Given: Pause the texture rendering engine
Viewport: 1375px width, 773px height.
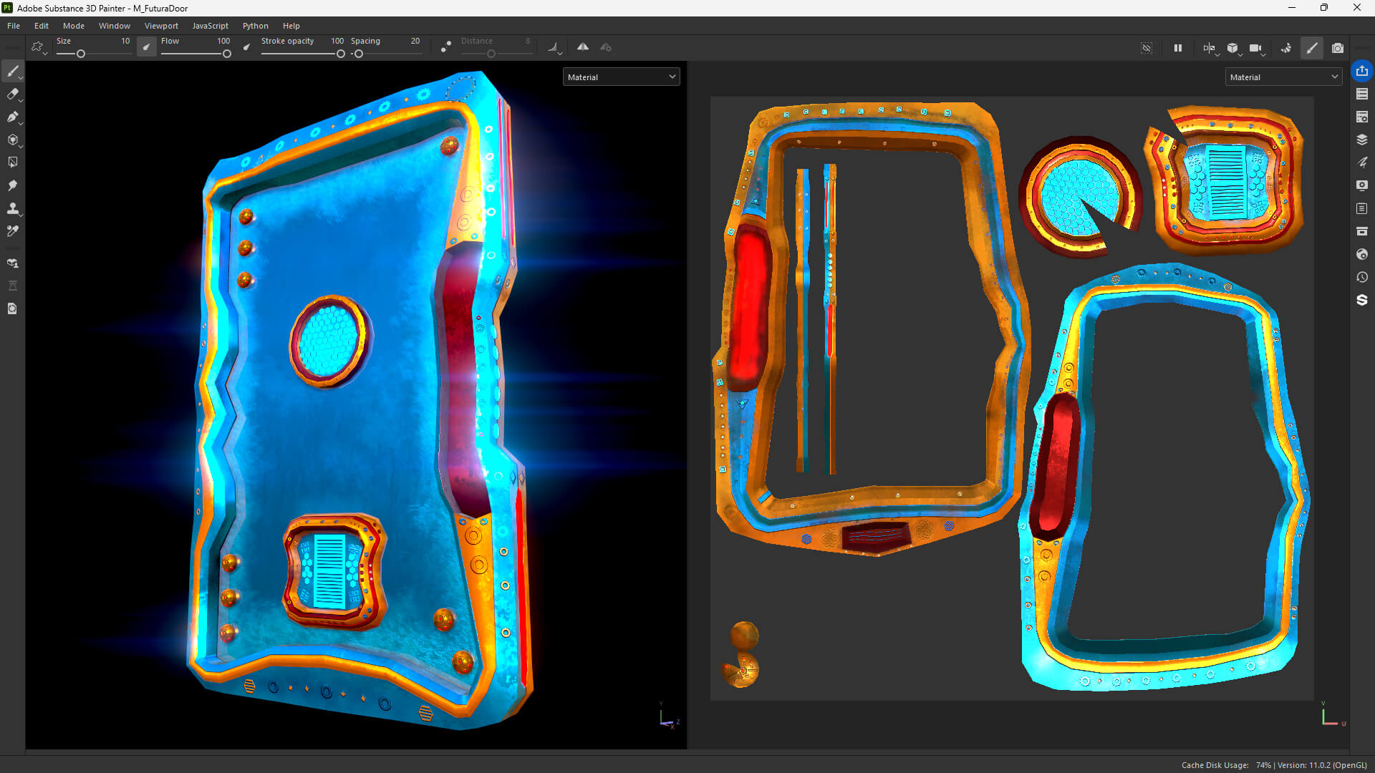Looking at the screenshot, I should coord(1177,48).
